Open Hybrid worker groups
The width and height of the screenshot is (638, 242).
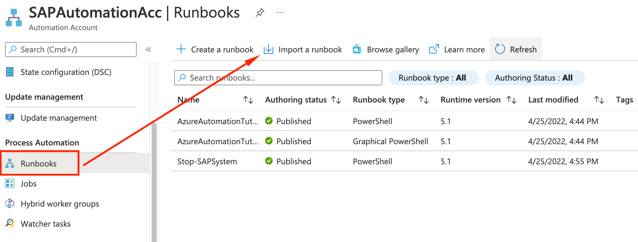pos(60,204)
